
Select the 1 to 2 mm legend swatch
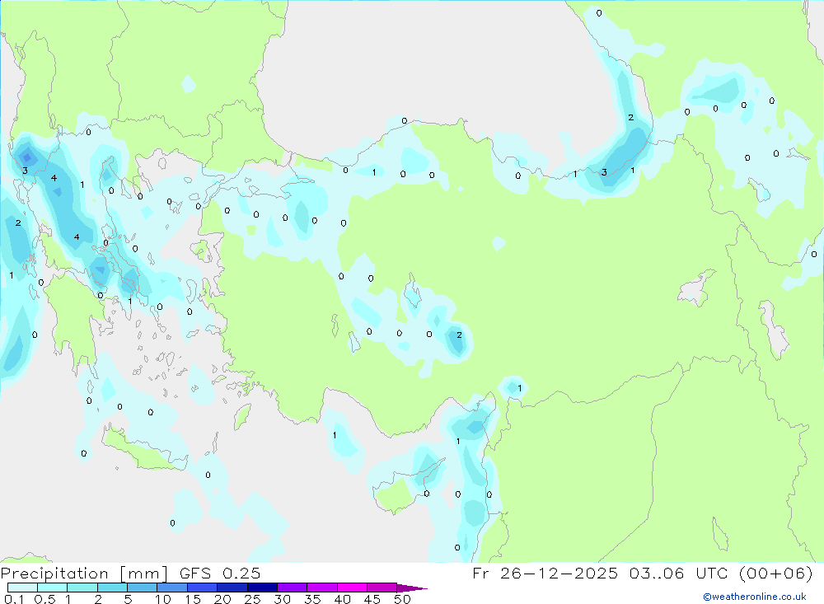(x=82, y=588)
